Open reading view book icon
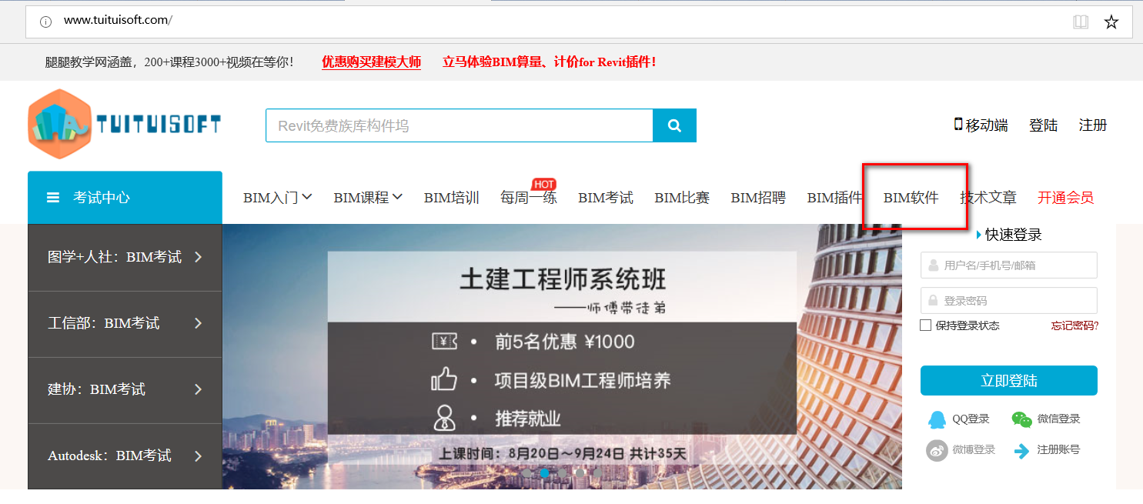This screenshot has width=1143, height=504. pyautogui.click(x=1081, y=22)
